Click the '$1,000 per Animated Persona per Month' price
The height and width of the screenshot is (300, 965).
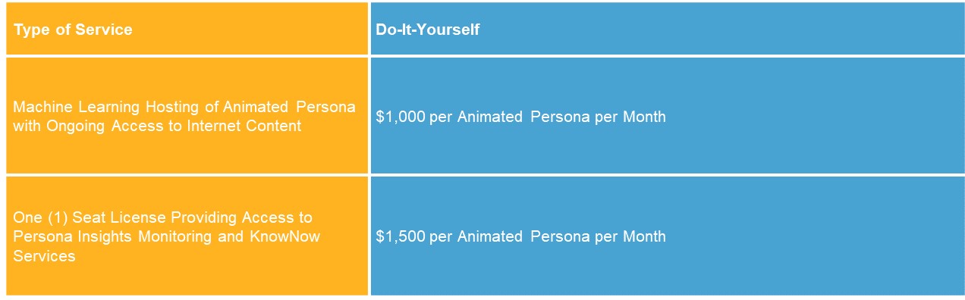pyautogui.click(x=520, y=117)
